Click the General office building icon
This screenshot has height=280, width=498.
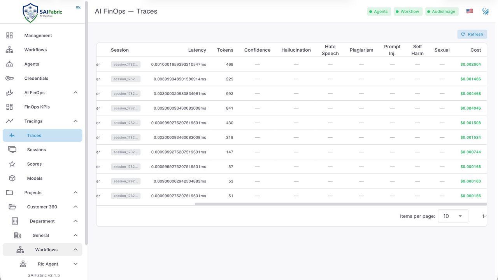(18, 235)
